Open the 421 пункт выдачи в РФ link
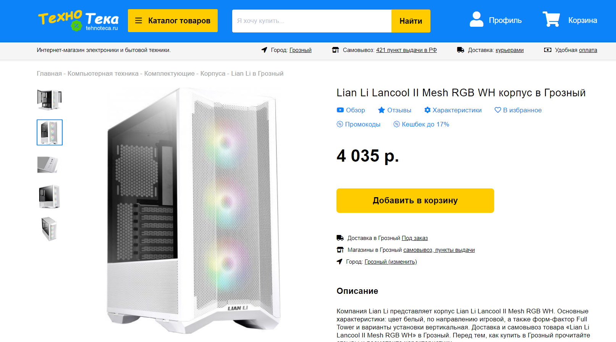This screenshot has height=342, width=616. click(406, 50)
